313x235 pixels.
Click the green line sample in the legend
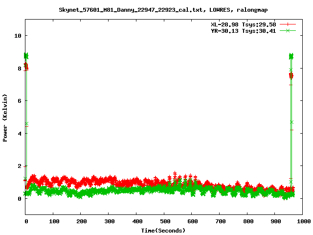pos(288,30)
